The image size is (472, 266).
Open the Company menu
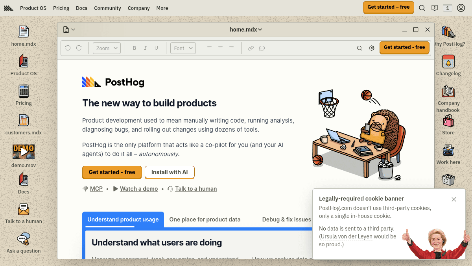[x=138, y=8]
